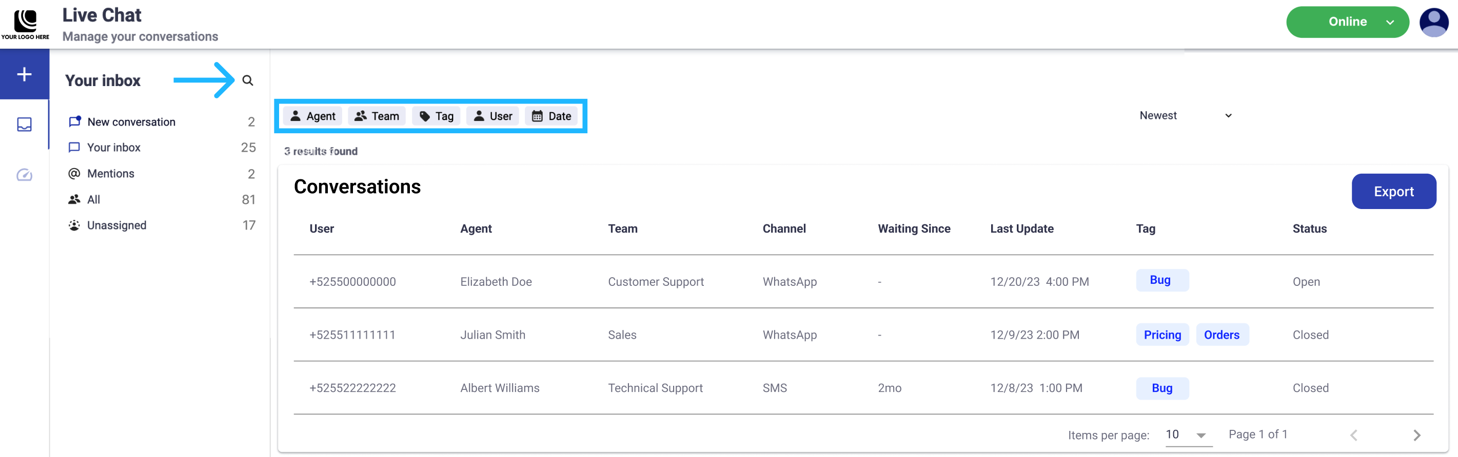Click the inbox search magnifier icon
This screenshot has height=457, width=1458.
[247, 80]
